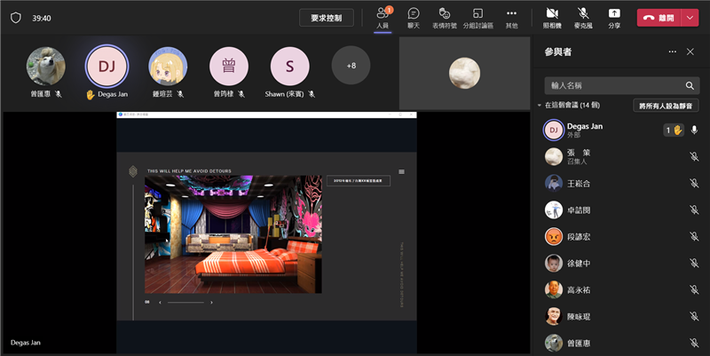710x356 pixels.
Task: Open participants panel three-dot options menu
Action: [x=672, y=52]
